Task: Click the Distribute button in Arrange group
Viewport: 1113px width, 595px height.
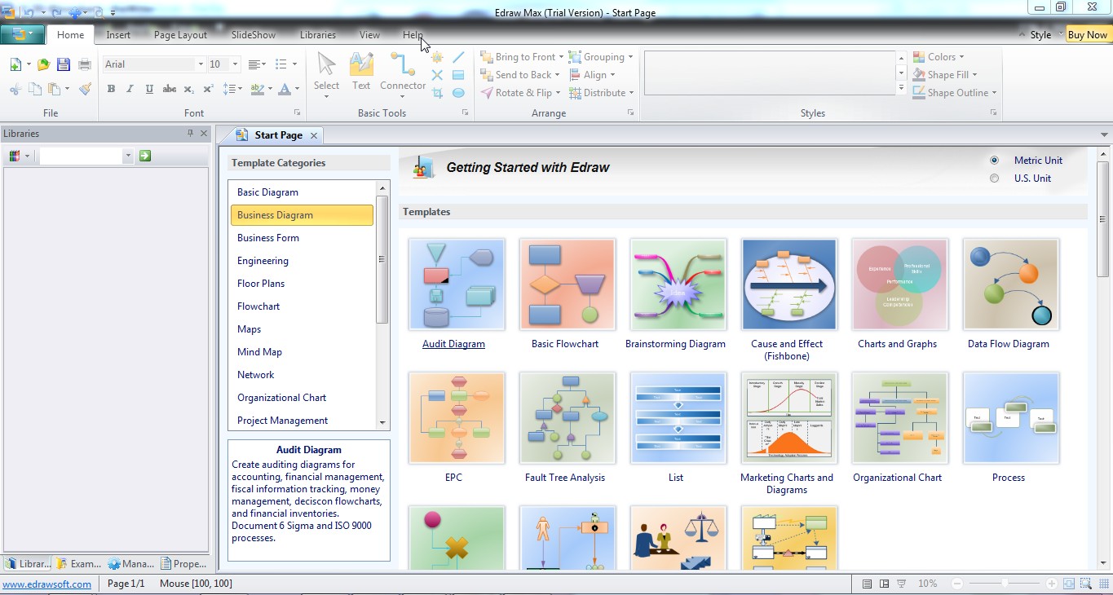Action: click(x=601, y=93)
